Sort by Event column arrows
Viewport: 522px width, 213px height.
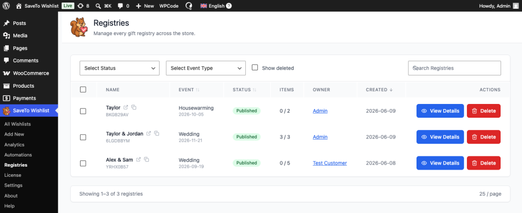coord(197,90)
